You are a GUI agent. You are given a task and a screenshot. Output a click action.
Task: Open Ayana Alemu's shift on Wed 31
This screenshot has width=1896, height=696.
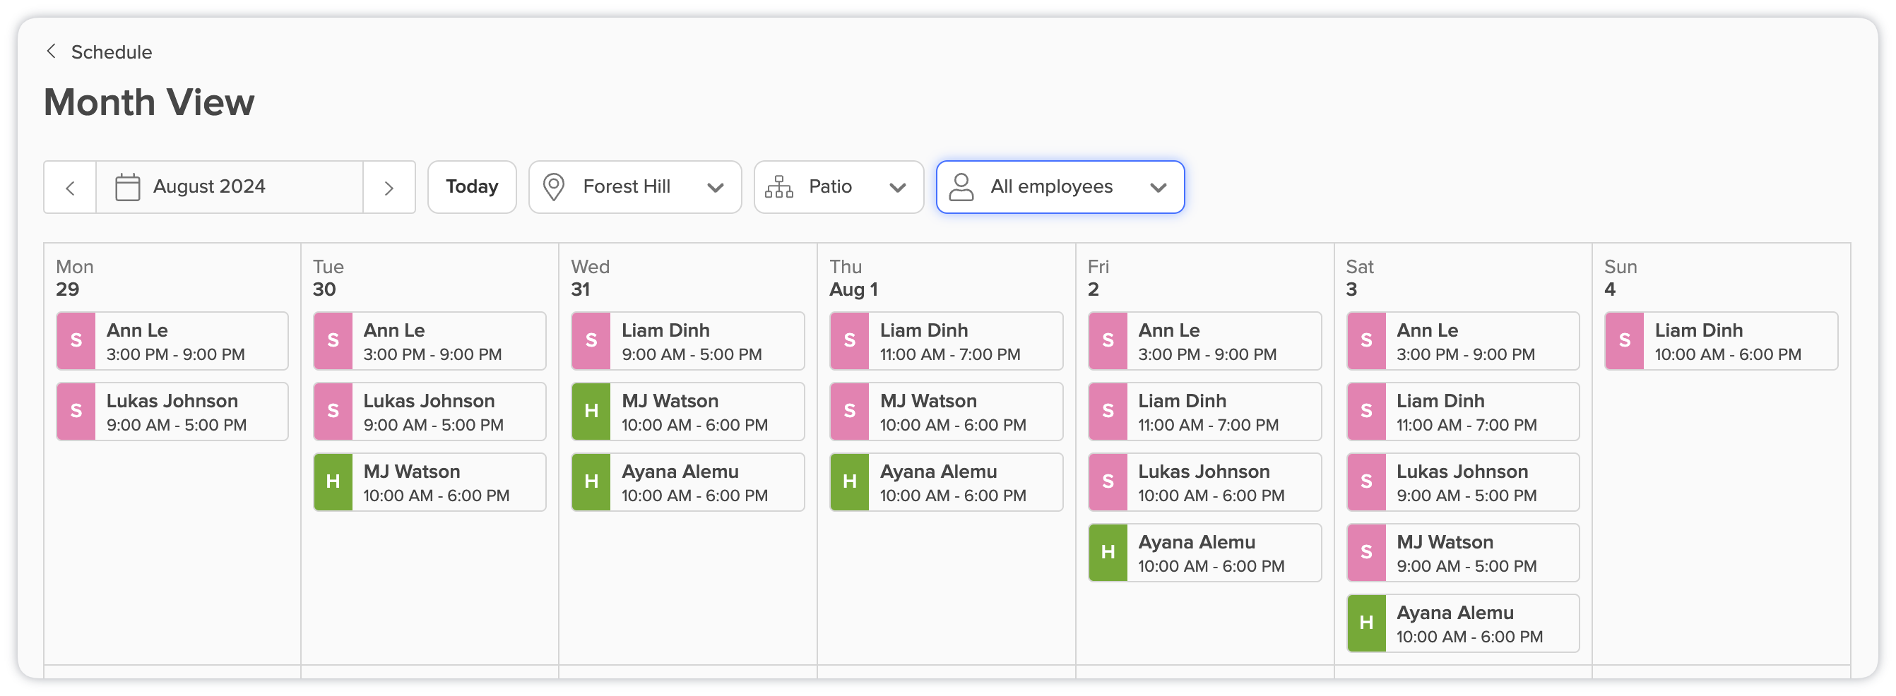pos(688,483)
